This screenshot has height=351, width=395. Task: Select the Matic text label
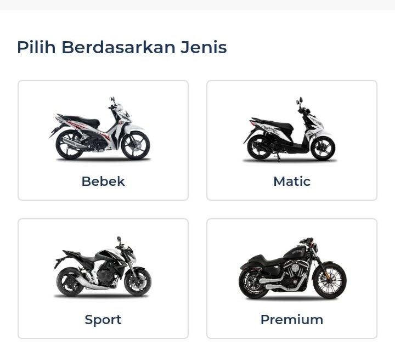click(x=292, y=182)
